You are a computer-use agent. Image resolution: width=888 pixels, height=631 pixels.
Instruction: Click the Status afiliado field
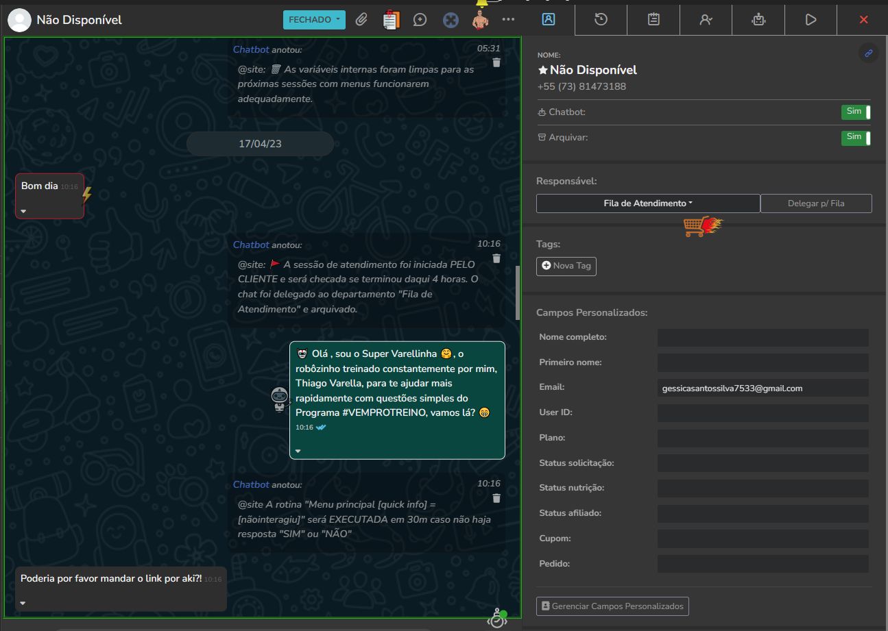763,514
